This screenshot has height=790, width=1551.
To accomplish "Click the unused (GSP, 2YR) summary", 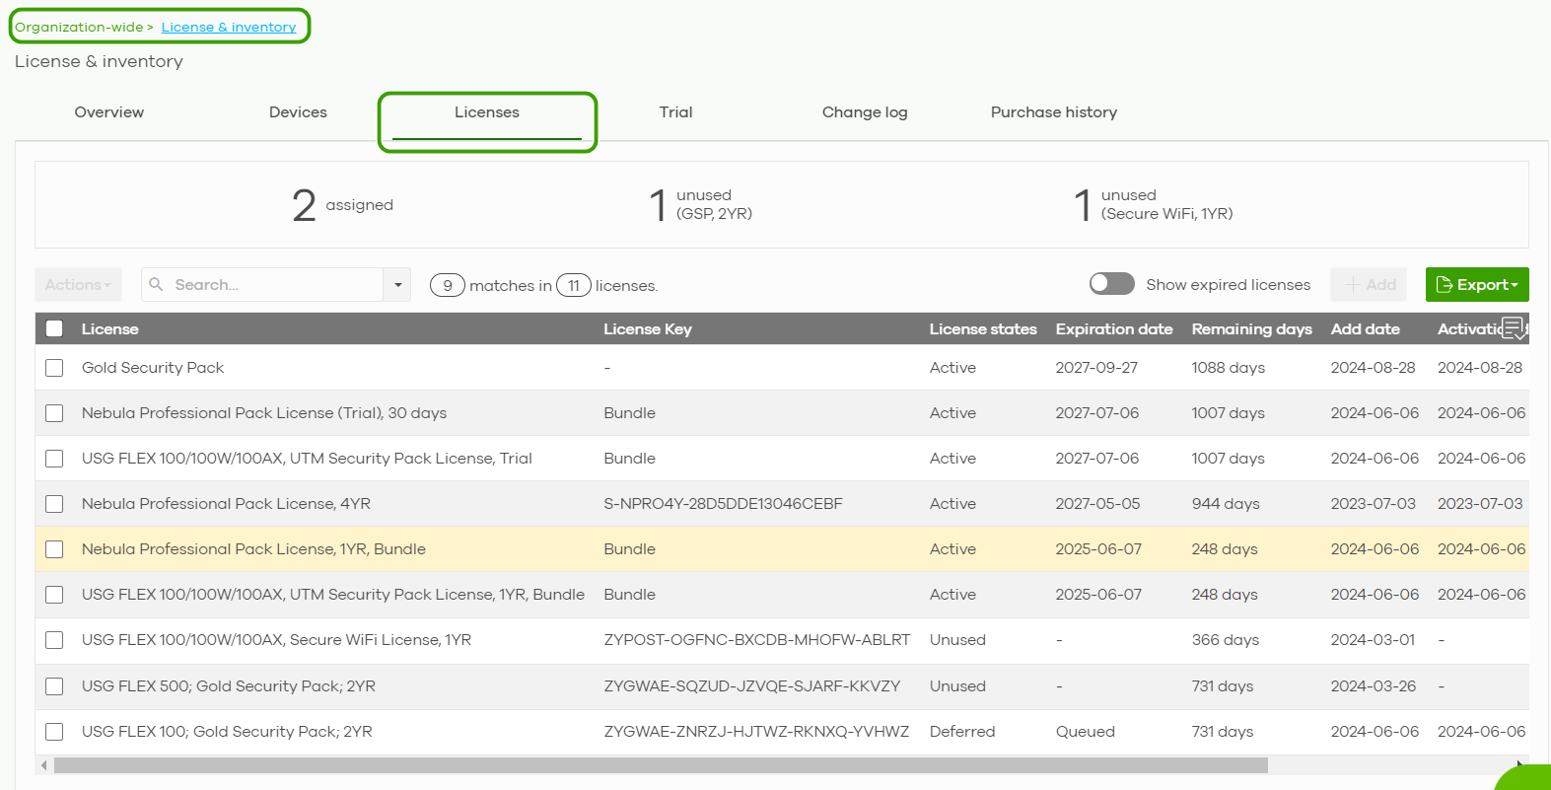I will point(700,205).
